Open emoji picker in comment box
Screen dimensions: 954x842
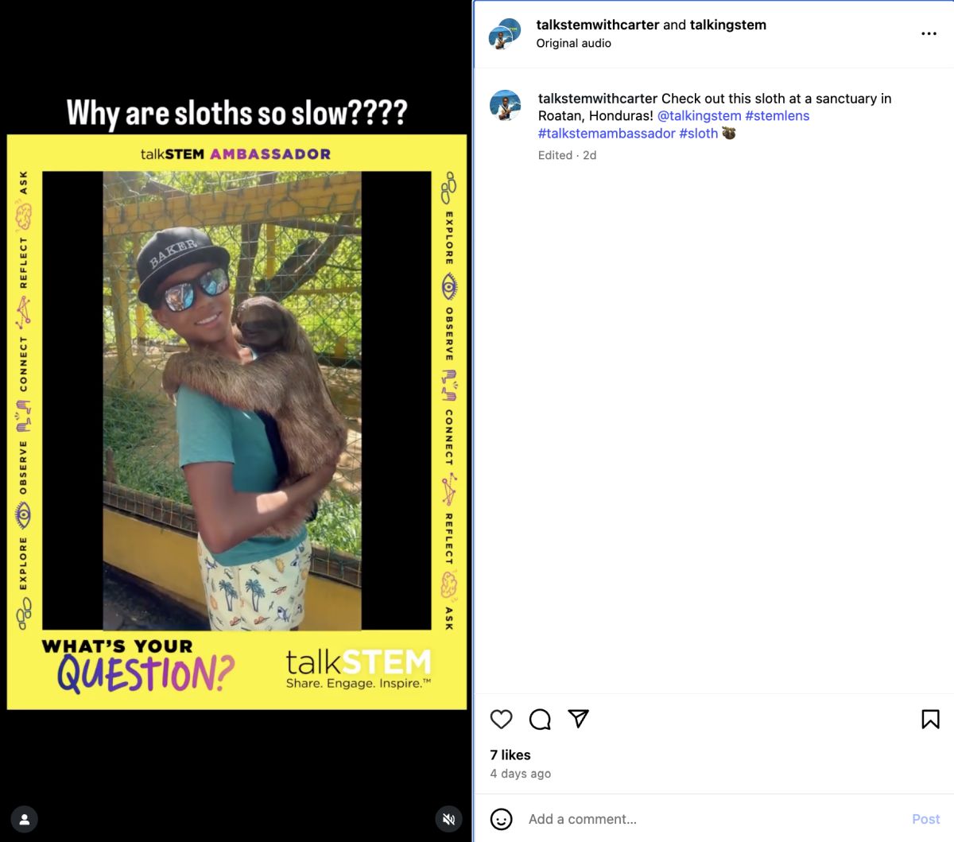click(x=501, y=819)
